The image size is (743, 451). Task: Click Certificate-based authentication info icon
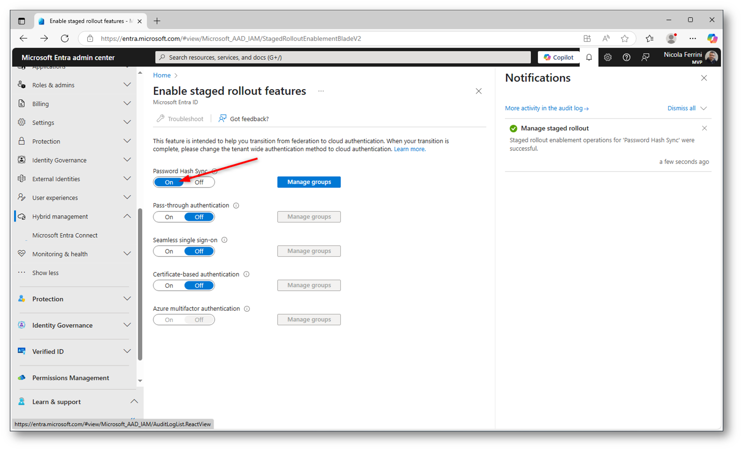click(246, 274)
